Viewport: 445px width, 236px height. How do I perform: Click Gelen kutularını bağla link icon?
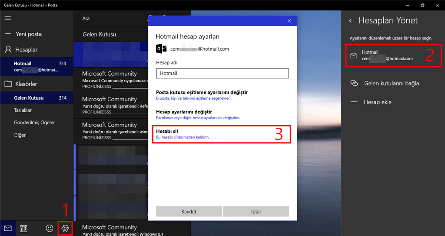[354, 83]
